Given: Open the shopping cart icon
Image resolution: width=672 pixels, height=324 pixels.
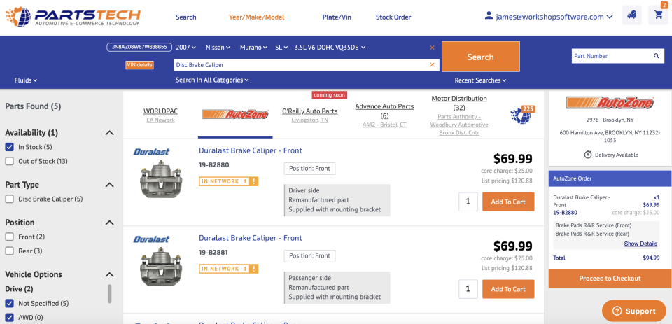Looking at the screenshot, I should (x=658, y=15).
